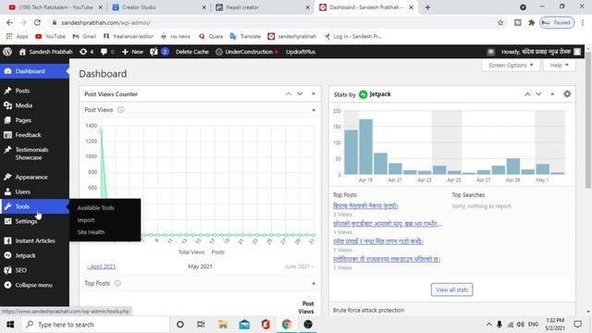
Task: Open first top post link with 3 views
Action: pyautogui.click(x=365, y=205)
